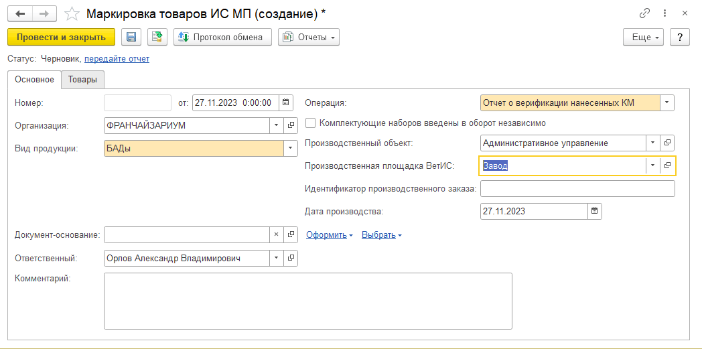Click Протокол обмена button

coord(222,37)
